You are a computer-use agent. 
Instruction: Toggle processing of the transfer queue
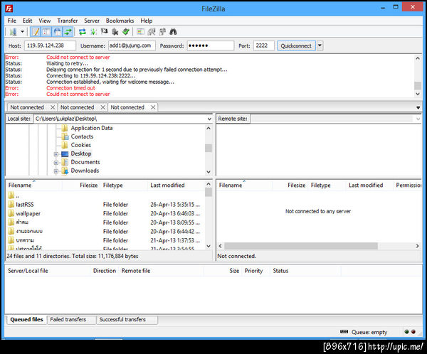93,32
